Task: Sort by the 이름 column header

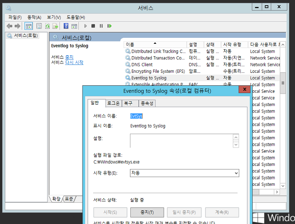Action: (155, 45)
